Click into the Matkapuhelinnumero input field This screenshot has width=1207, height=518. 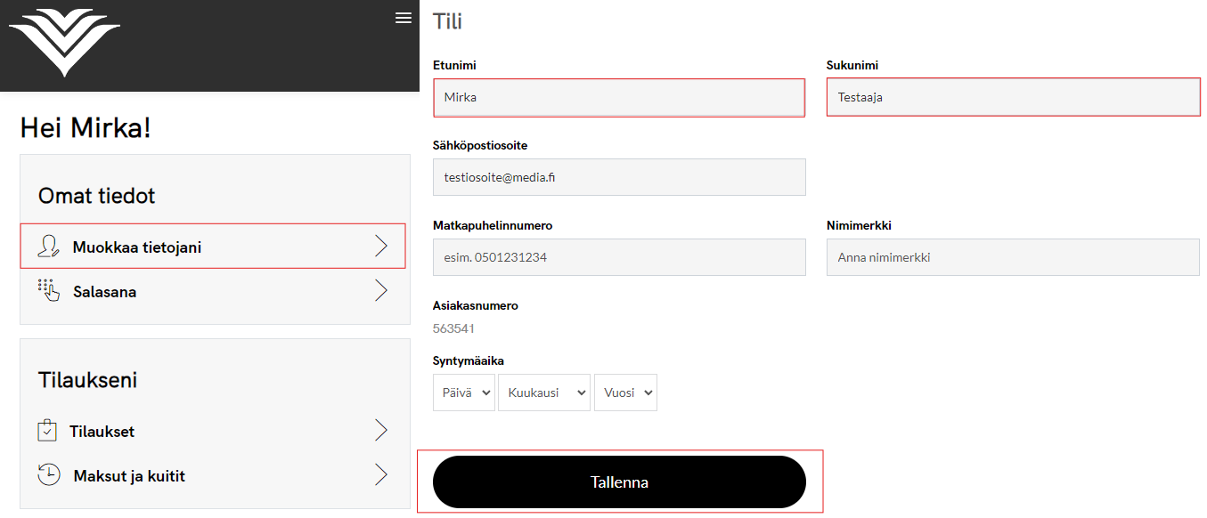click(618, 257)
